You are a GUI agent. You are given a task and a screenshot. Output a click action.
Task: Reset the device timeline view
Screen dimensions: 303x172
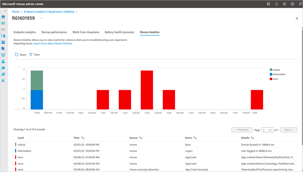[x=21, y=55]
